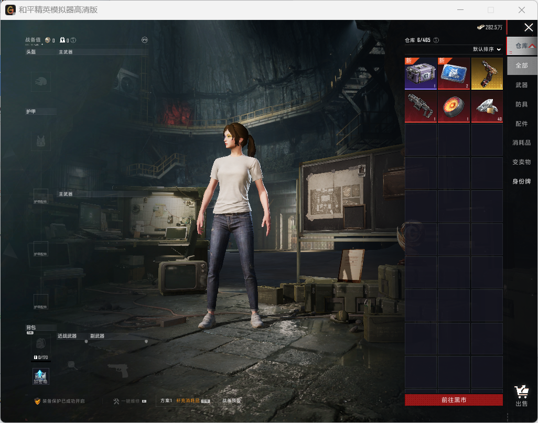Click the backpack capacity 0/170 text
This screenshot has height=423, width=538.
click(41, 357)
